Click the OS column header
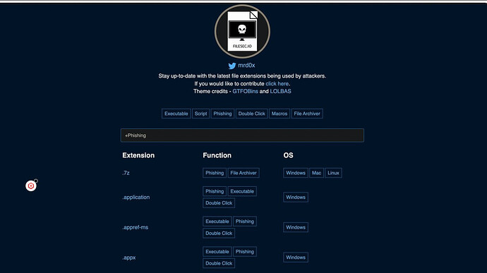This screenshot has width=487, height=273. (288, 155)
